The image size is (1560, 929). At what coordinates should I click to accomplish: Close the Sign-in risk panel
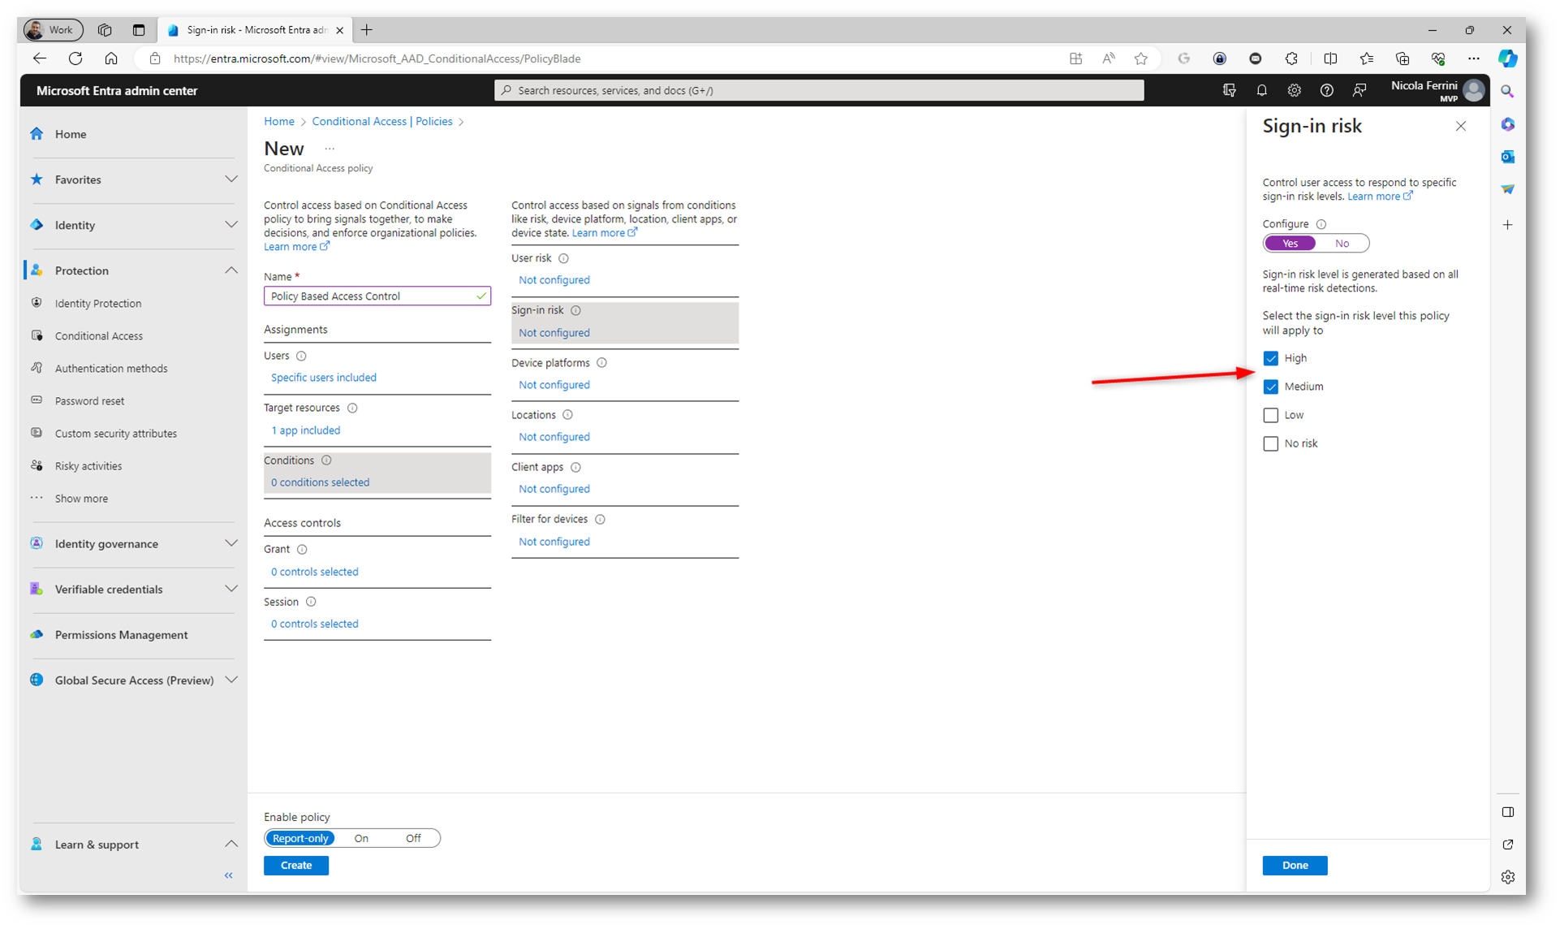[1460, 126]
